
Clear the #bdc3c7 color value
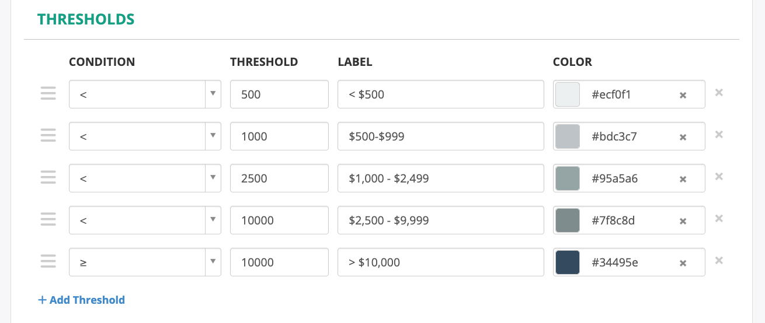683,137
